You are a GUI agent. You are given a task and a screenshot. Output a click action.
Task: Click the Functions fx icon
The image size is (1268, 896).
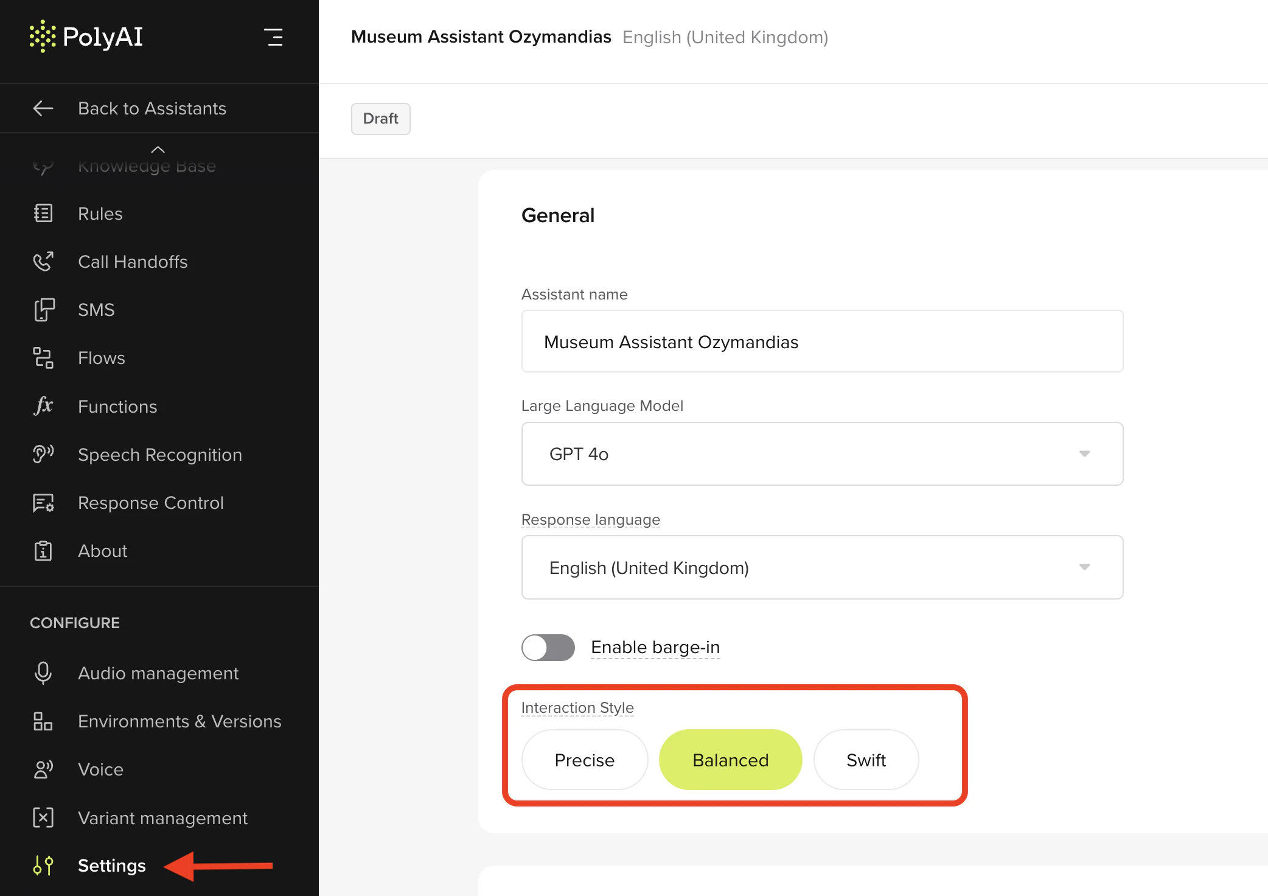(x=43, y=406)
